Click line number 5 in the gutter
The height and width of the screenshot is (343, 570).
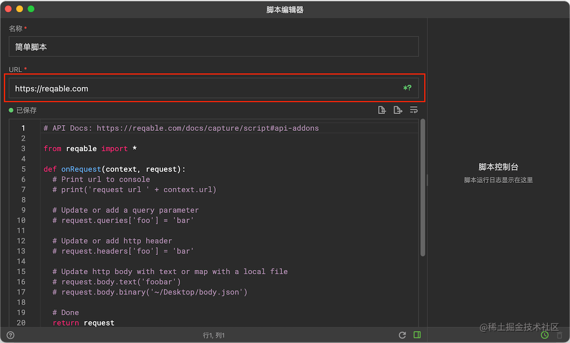pyautogui.click(x=23, y=169)
